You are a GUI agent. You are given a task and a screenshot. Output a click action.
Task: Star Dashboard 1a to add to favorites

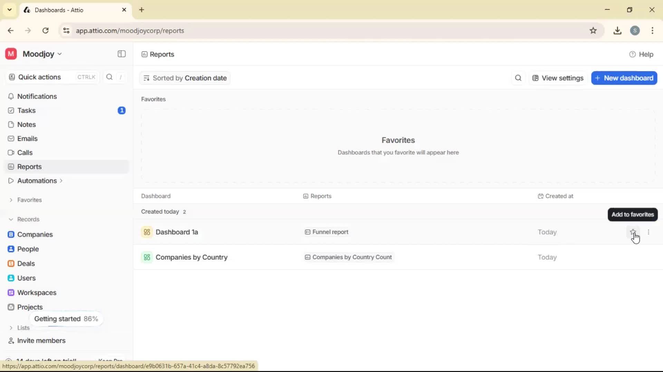(633, 232)
